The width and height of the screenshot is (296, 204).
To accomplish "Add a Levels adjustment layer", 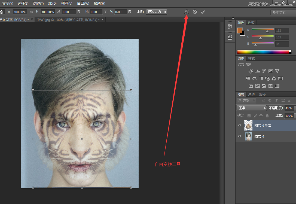I will (x=258, y=71).
